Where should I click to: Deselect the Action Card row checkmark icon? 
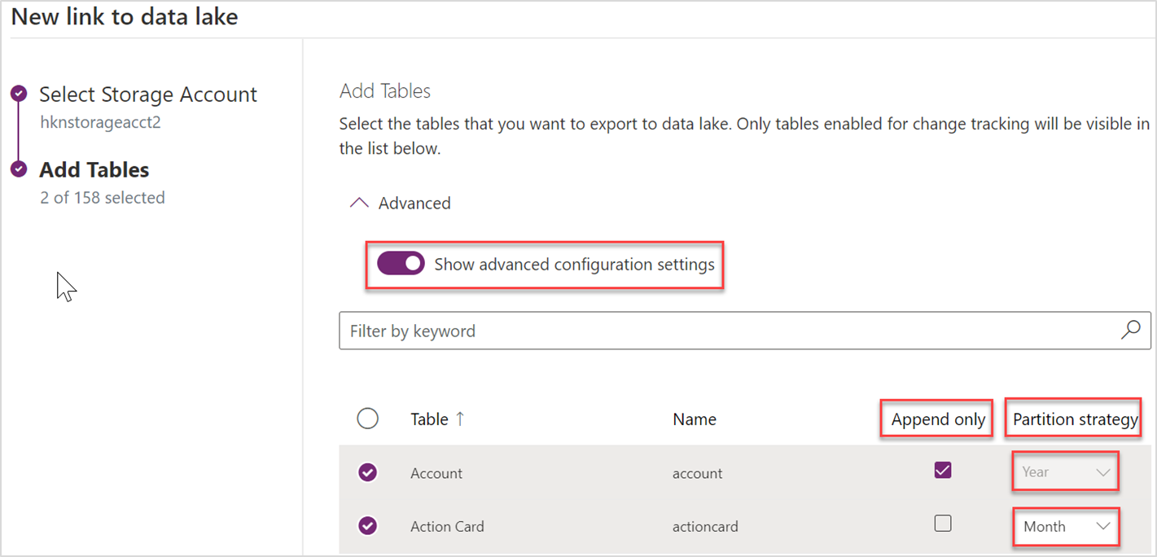(367, 526)
